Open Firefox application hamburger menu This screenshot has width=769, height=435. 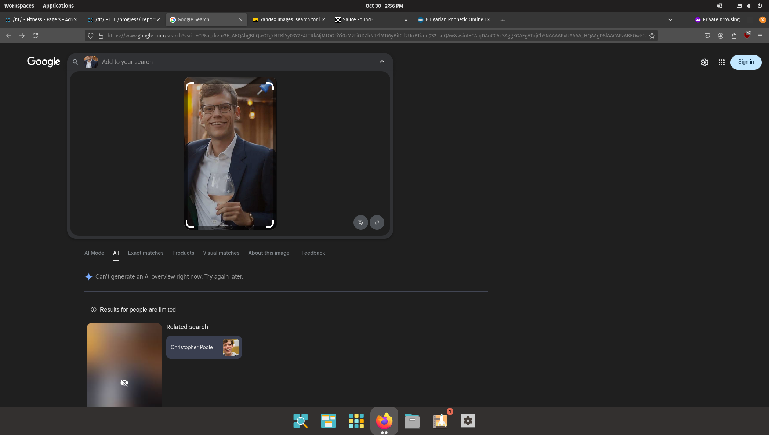[x=760, y=36]
